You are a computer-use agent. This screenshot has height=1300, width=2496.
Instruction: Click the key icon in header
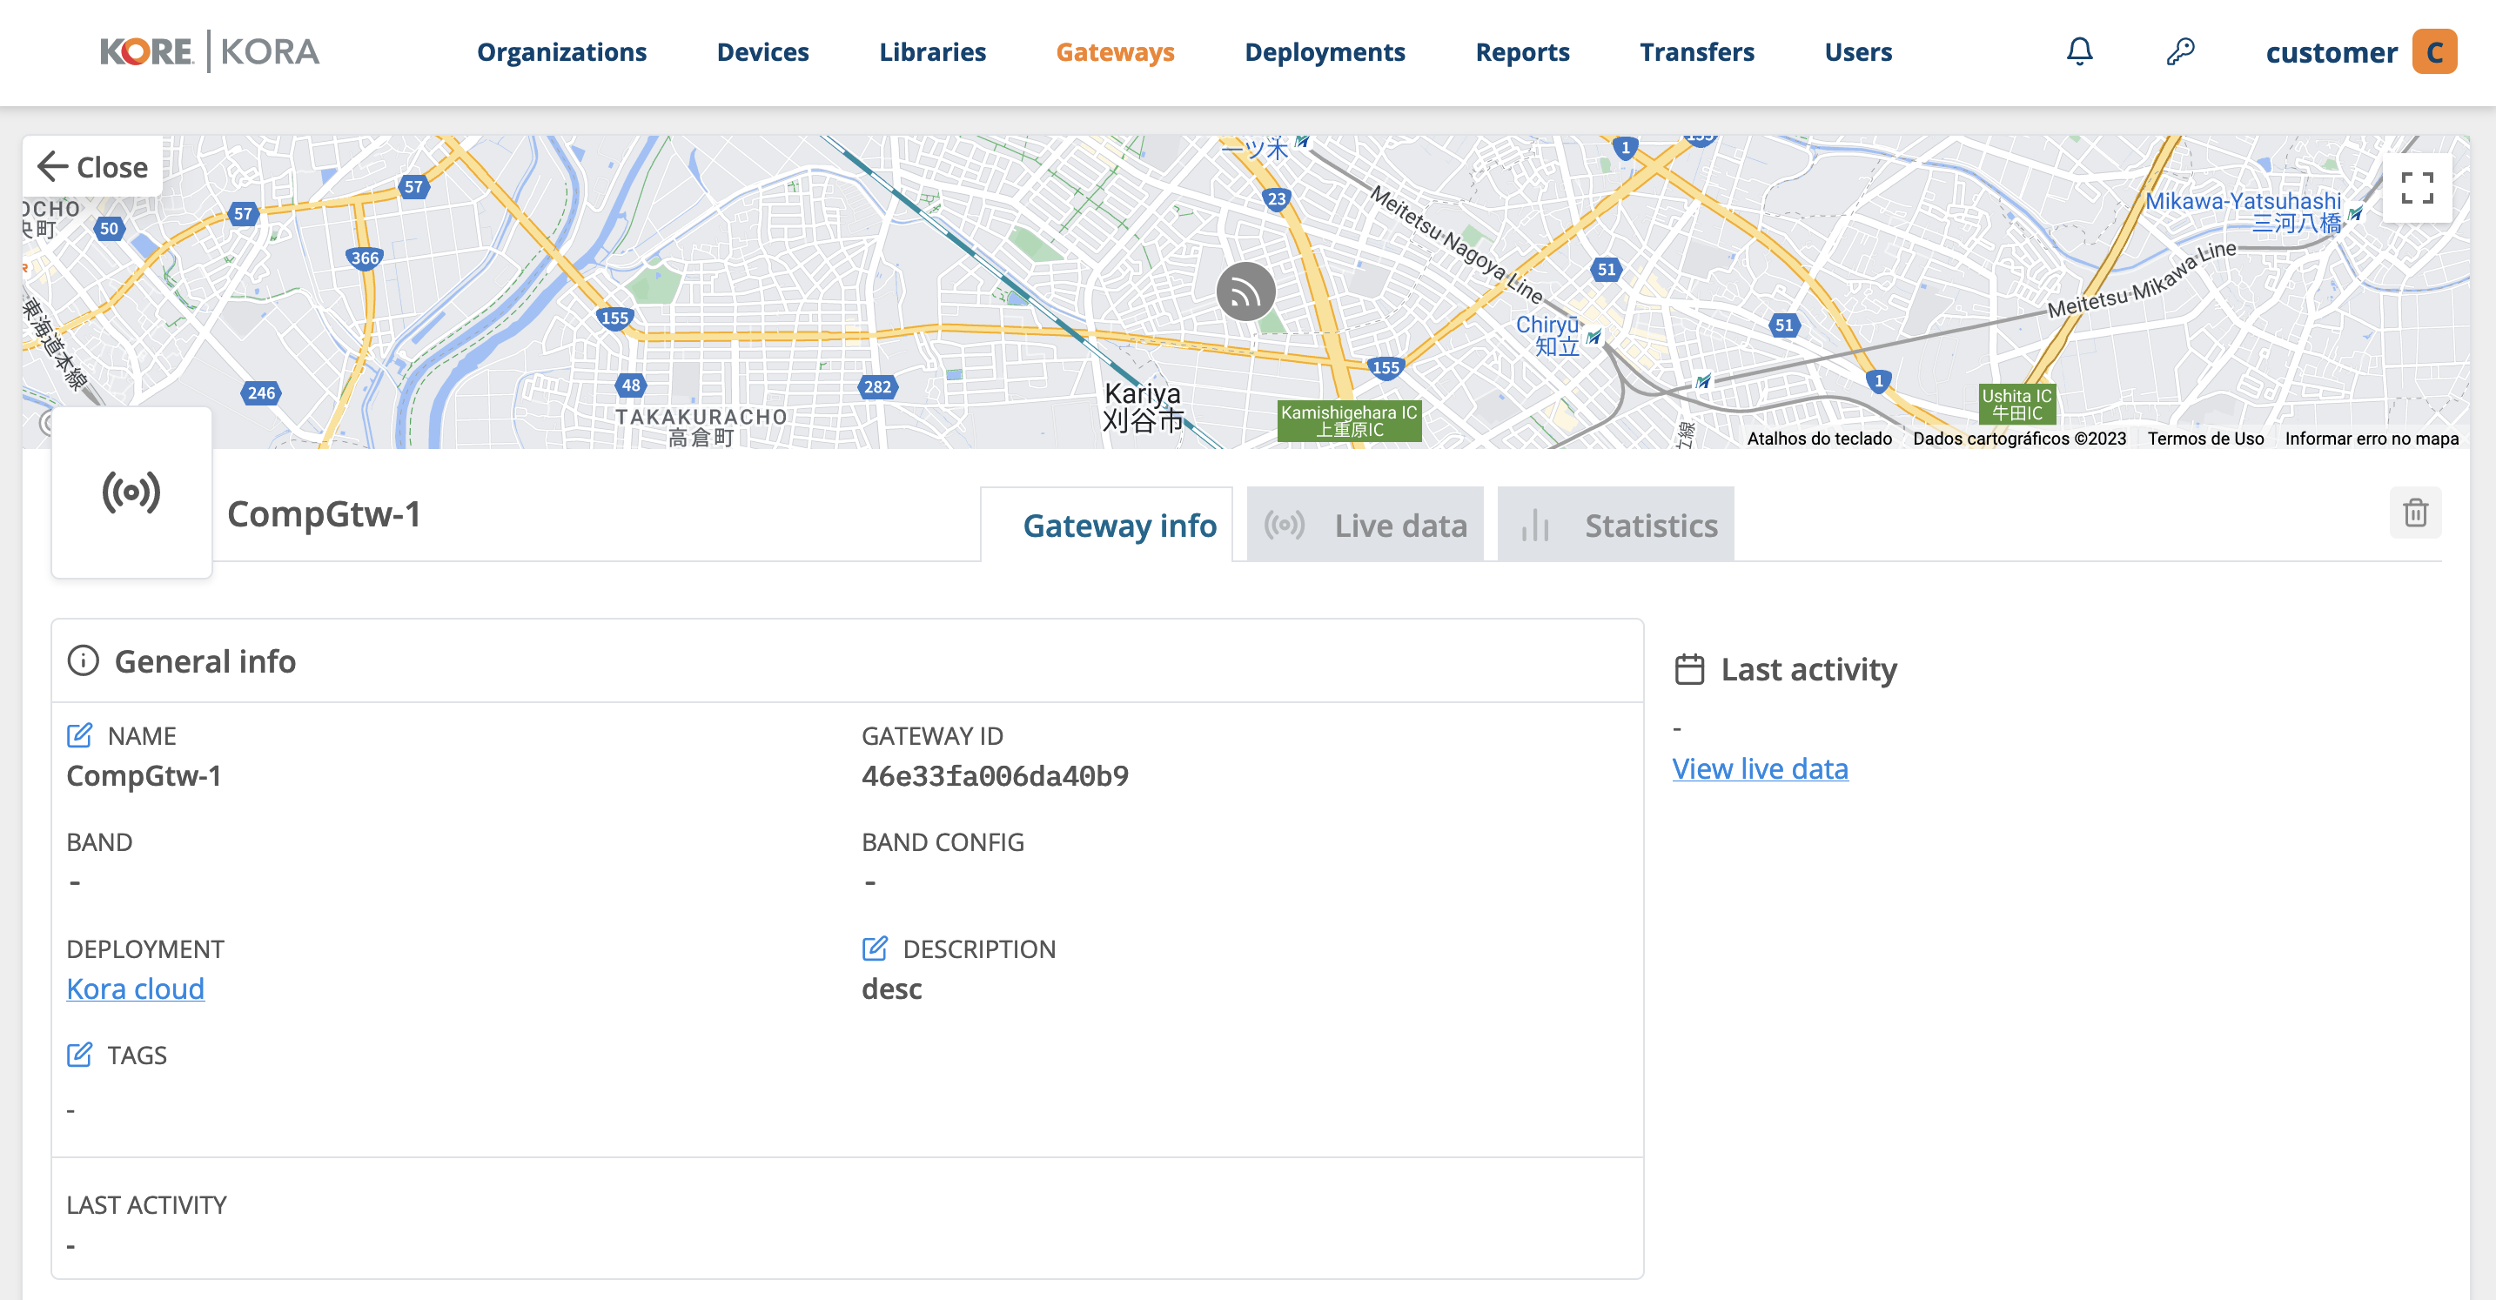click(x=2180, y=51)
